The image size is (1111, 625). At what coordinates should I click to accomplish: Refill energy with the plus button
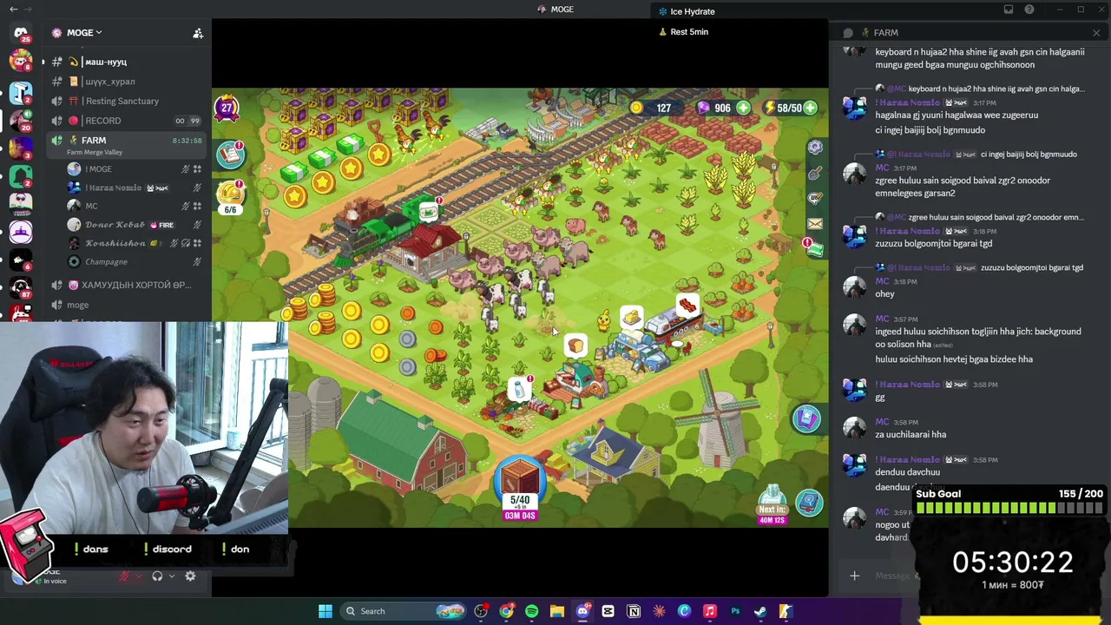[810, 108]
